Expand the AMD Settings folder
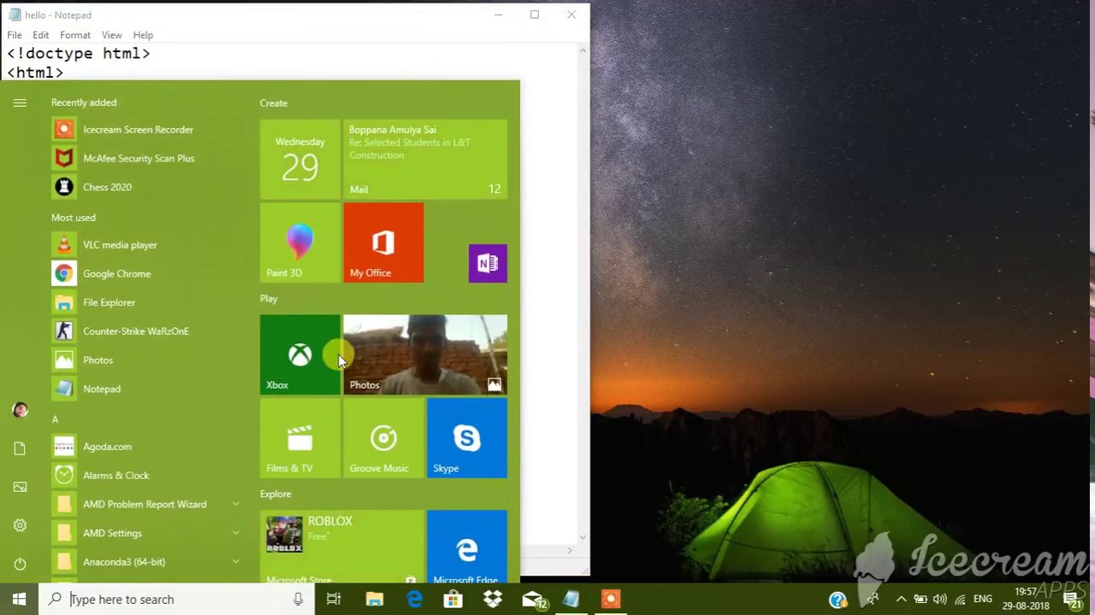 point(235,533)
